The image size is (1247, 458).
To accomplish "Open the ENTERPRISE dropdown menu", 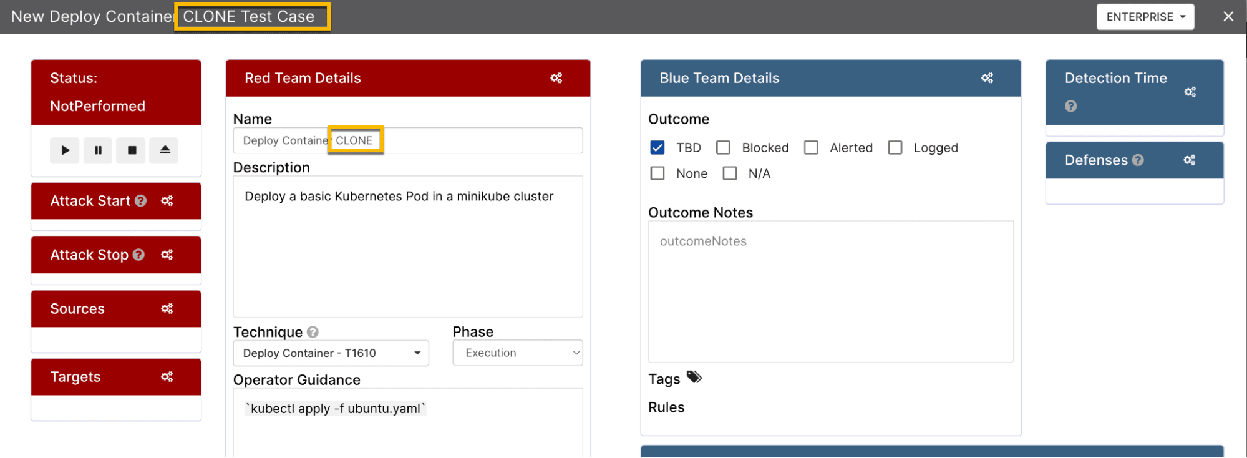I will pos(1145,17).
